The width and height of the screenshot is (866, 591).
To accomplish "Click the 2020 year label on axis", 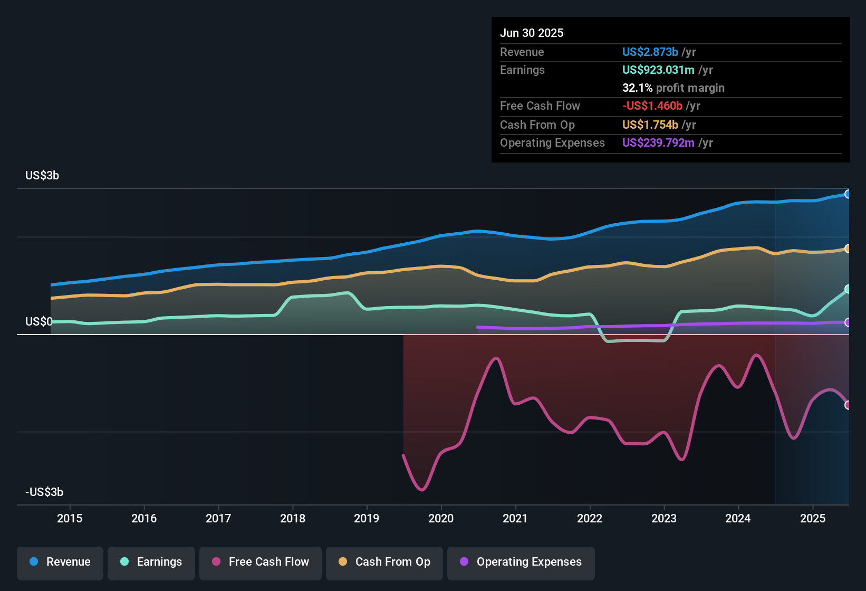I will pos(441,519).
